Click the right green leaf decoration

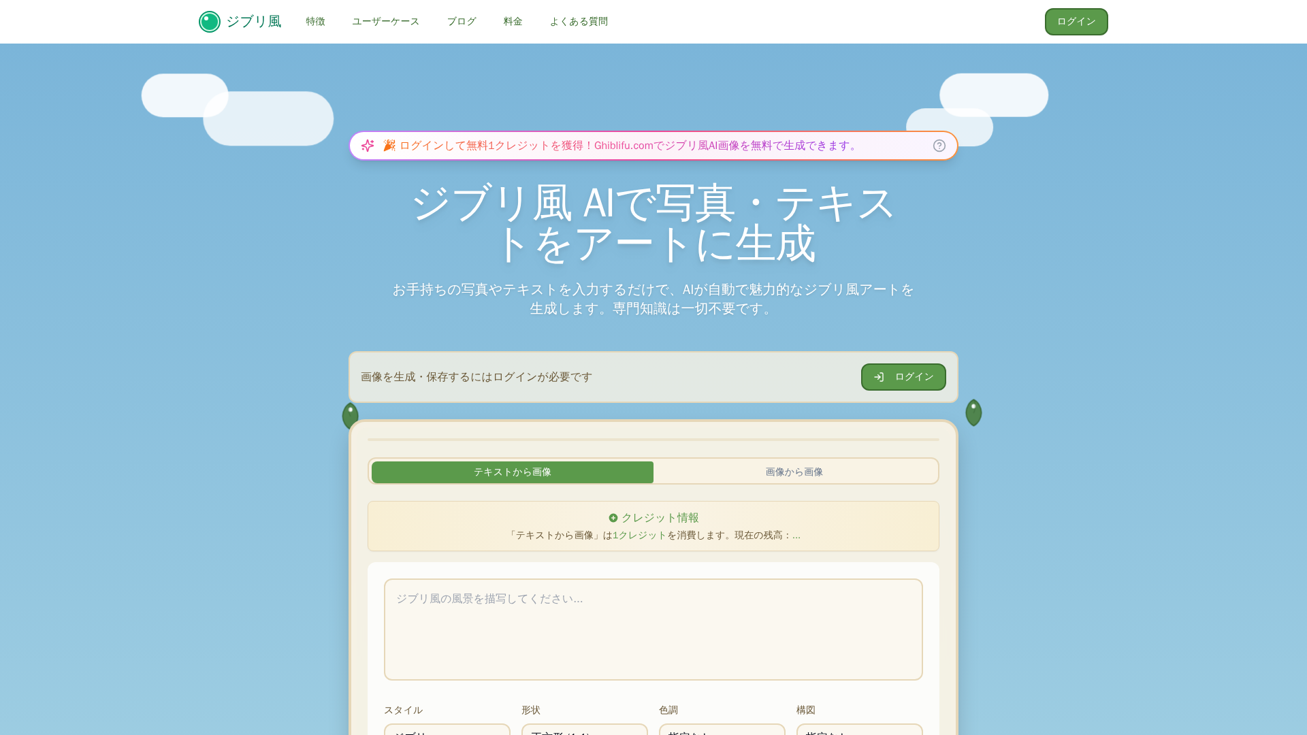pyautogui.click(x=973, y=412)
